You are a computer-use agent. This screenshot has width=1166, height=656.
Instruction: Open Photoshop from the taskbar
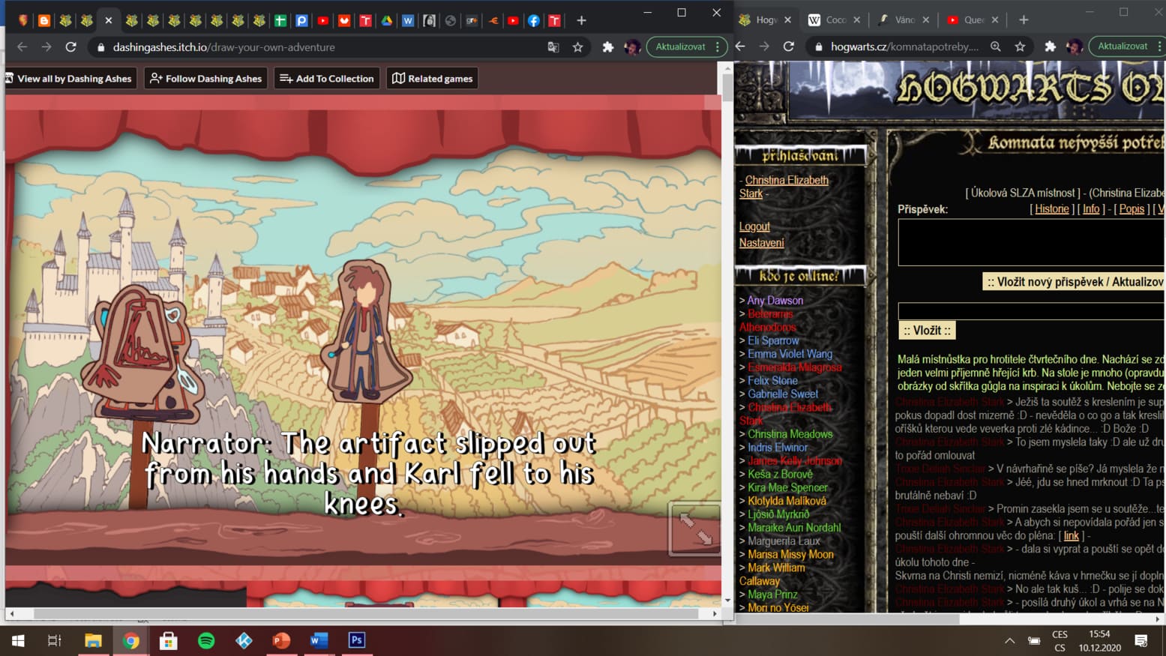357,640
